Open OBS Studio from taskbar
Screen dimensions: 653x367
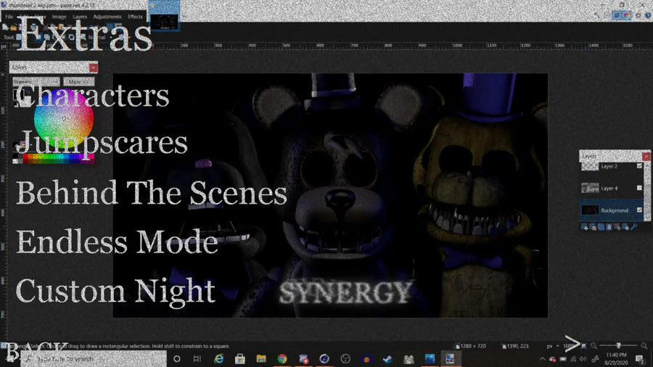(345, 359)
